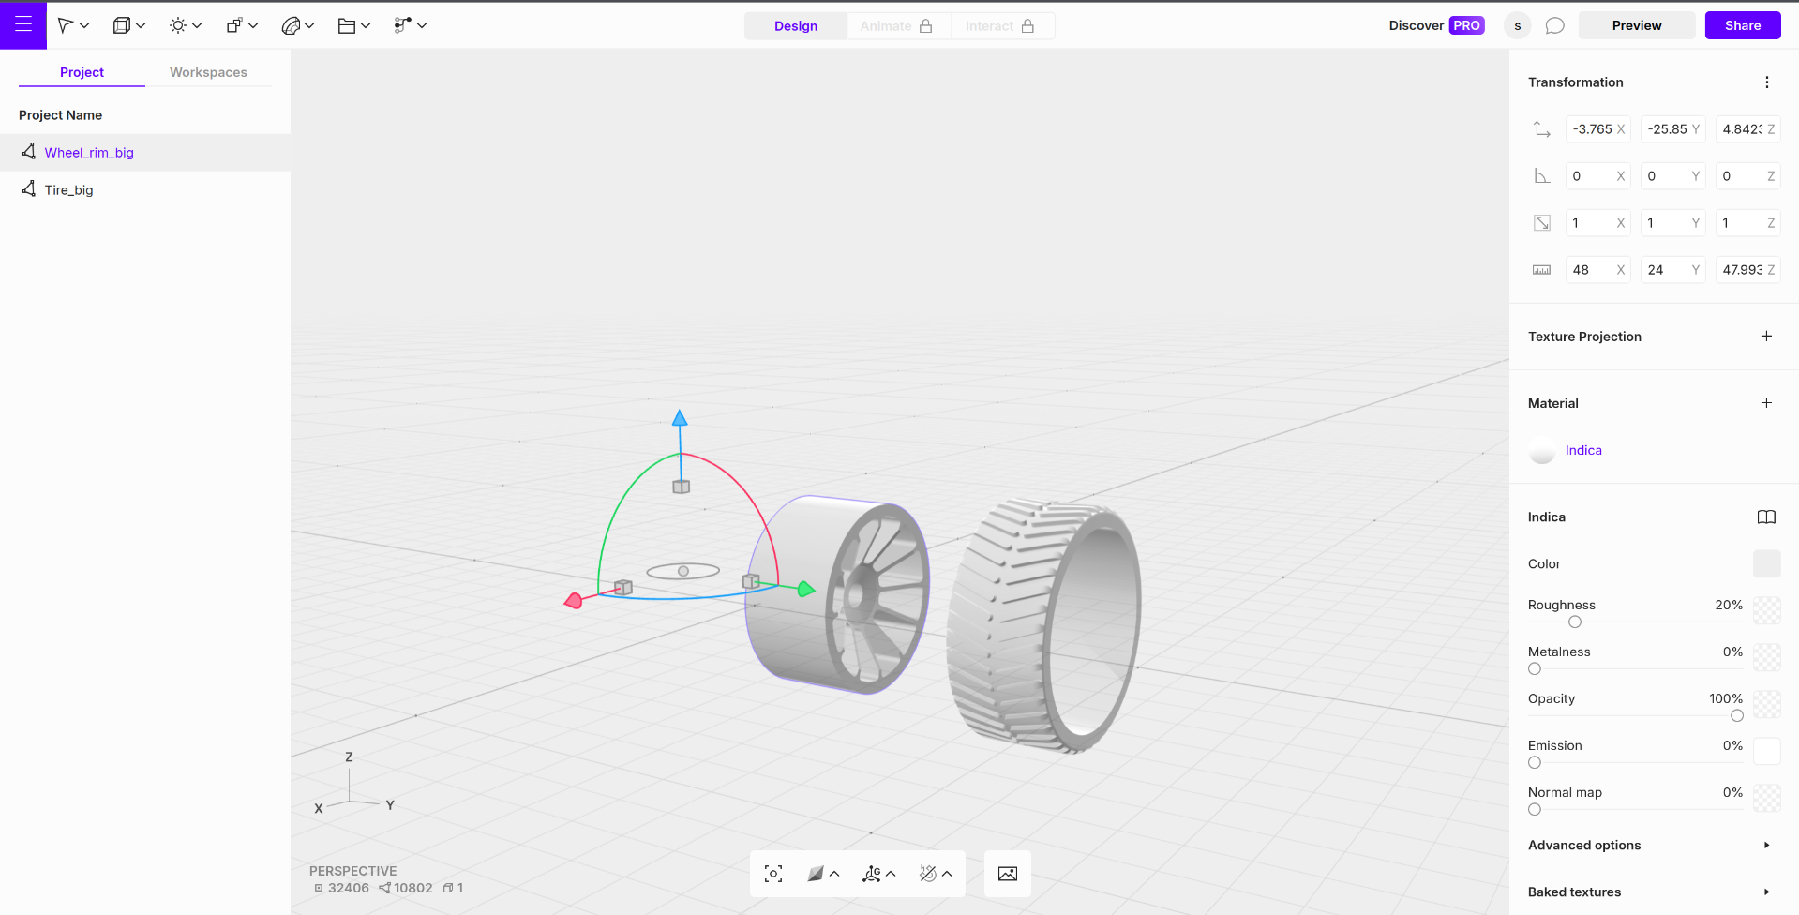Open the comments speech bubble
The height and width of the screenshot is (915, 1799).
pyautogui.click(x=1555, y=25)
